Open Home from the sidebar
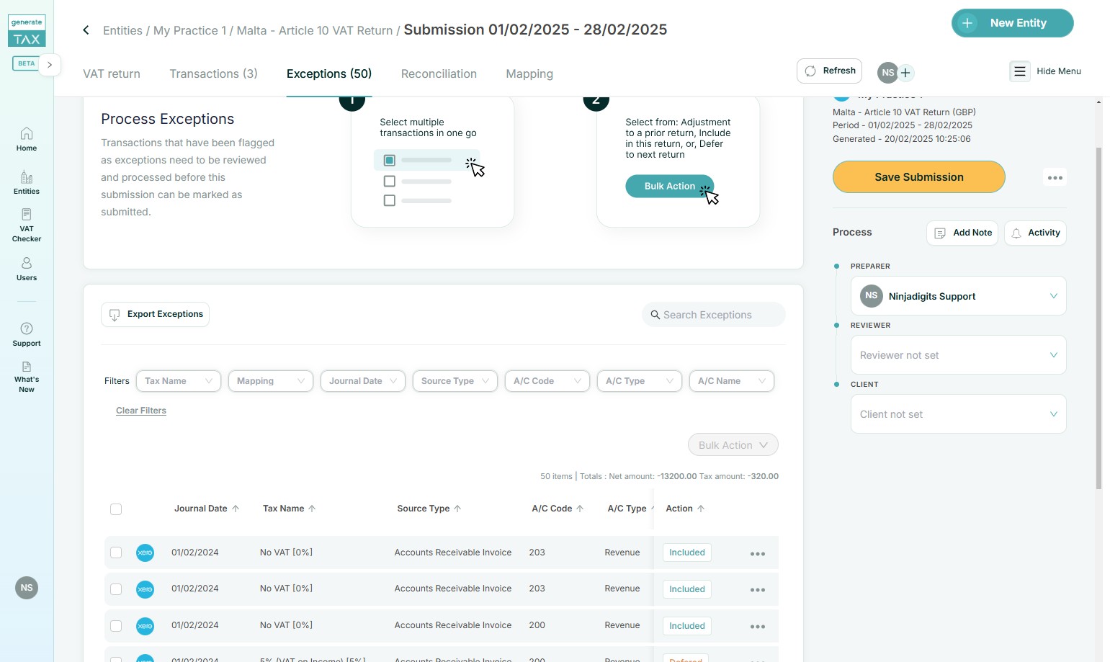Image resolution: width=1110 pixels, height=662 pixels. 27,139
